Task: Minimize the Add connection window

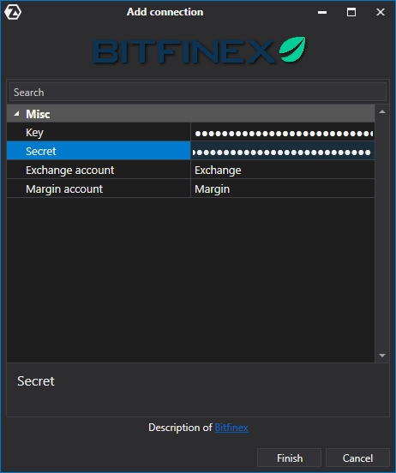Action: pos(322,12)
